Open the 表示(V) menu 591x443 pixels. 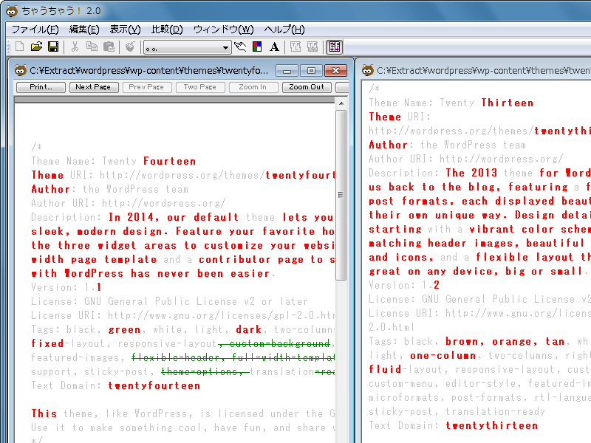(125, 30)
